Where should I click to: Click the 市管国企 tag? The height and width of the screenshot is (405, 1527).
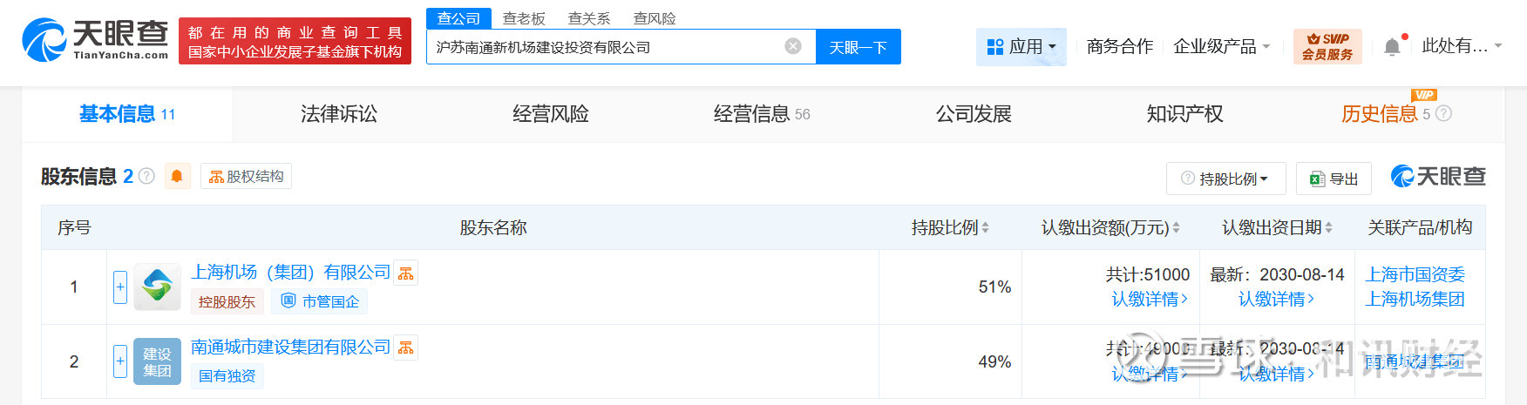320,301
